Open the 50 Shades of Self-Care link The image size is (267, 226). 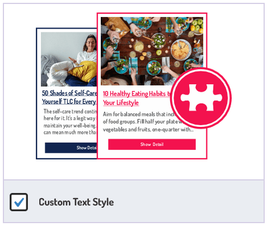tap(69, 93)
